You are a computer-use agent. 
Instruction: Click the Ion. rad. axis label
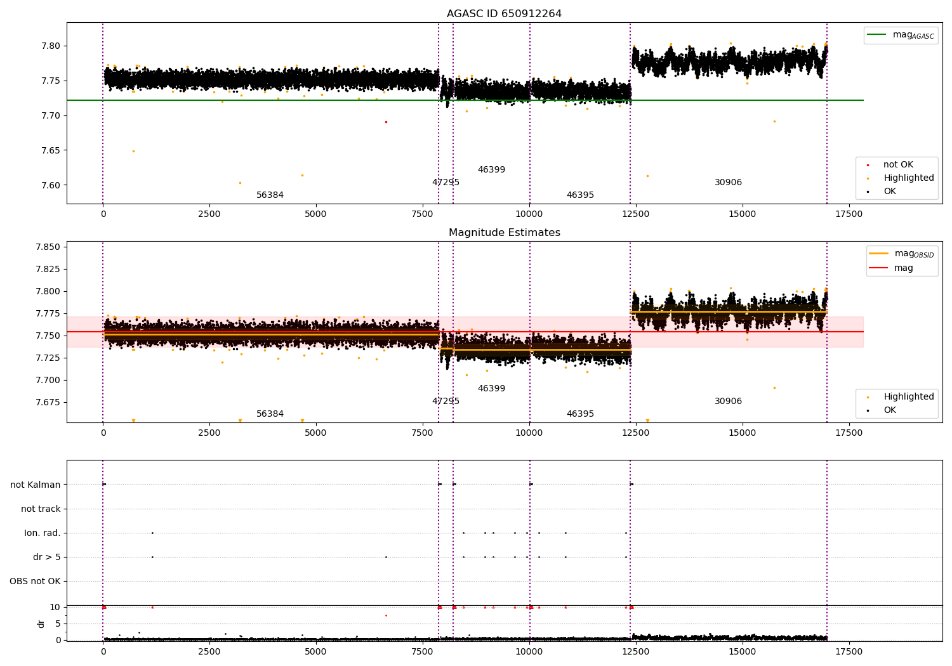click(43, 533)
